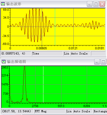Screen dimensions: 107x115
Task: Click the 输出频谱图 window waveform icon
Action: click(x=4, y=62)
